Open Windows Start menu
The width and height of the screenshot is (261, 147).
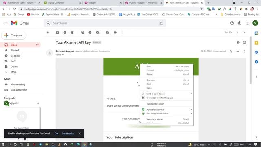pyautogui.click(x=3, y=144)
